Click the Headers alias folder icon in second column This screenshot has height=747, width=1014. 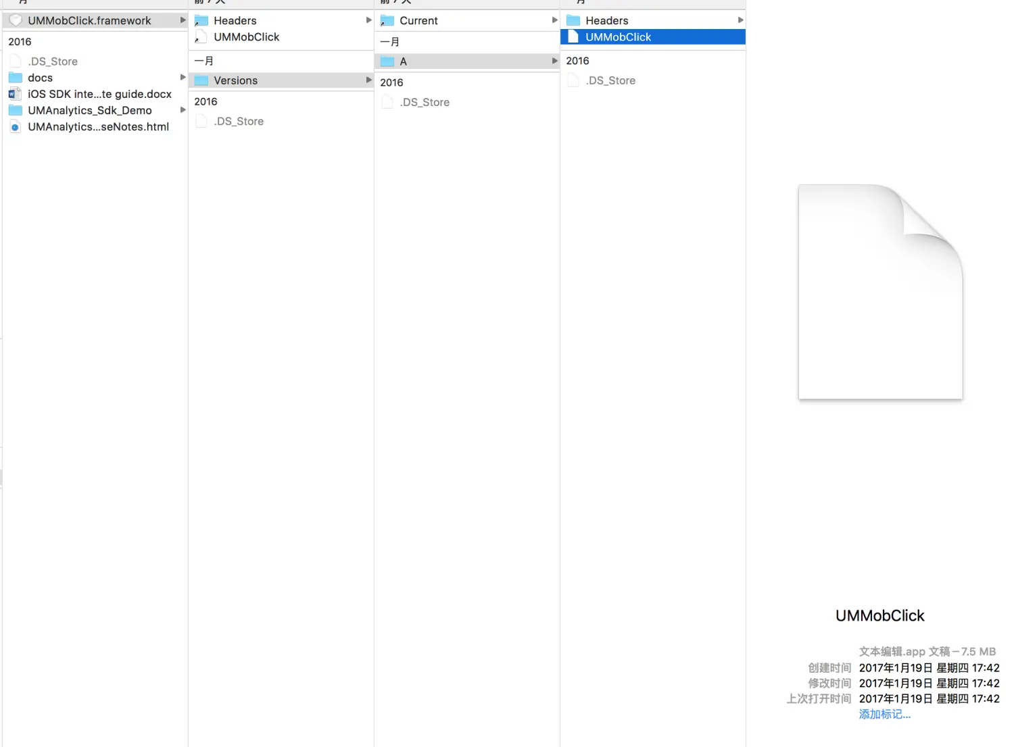[x=201, y=20]
